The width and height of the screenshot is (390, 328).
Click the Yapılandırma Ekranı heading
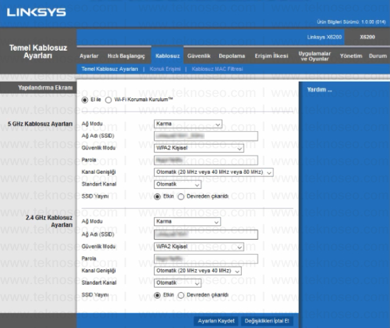coord(45,88)
